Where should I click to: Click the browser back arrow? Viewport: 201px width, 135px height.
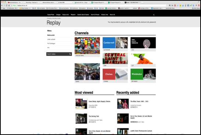[x=2, y=6]
